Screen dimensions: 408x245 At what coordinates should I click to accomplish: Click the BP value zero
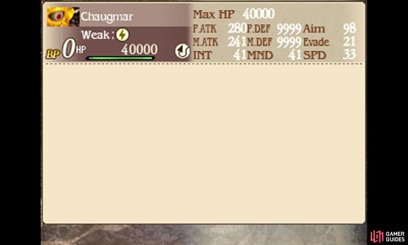[x=69, y=48]
